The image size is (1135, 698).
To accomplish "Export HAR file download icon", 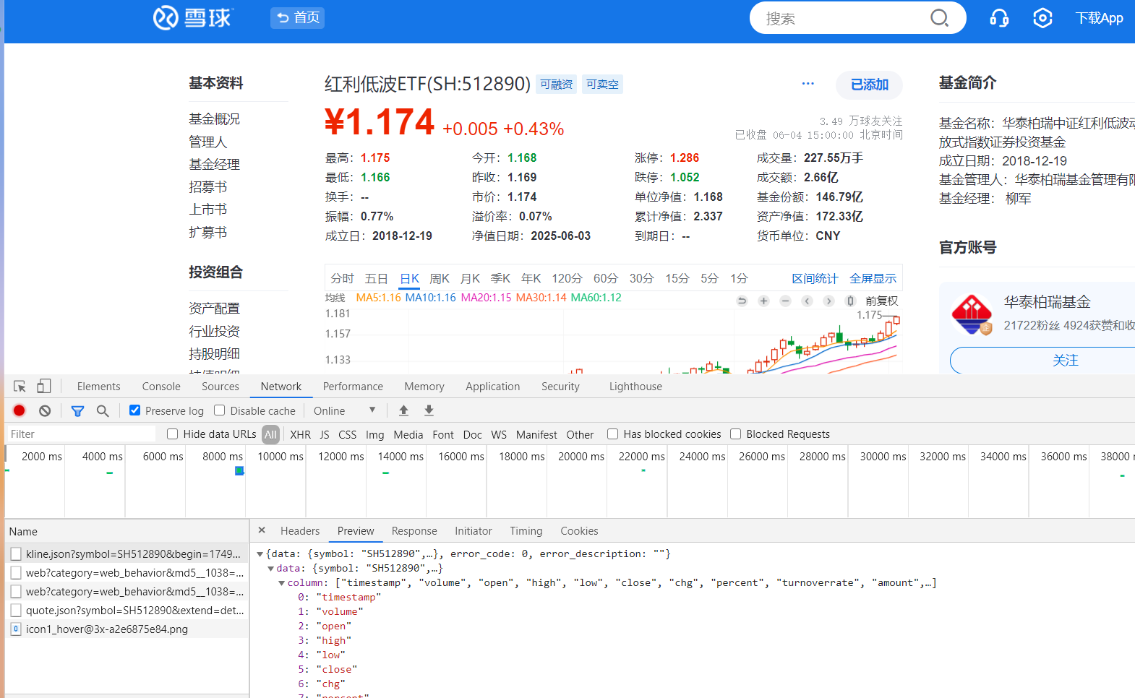I will 429,410.
